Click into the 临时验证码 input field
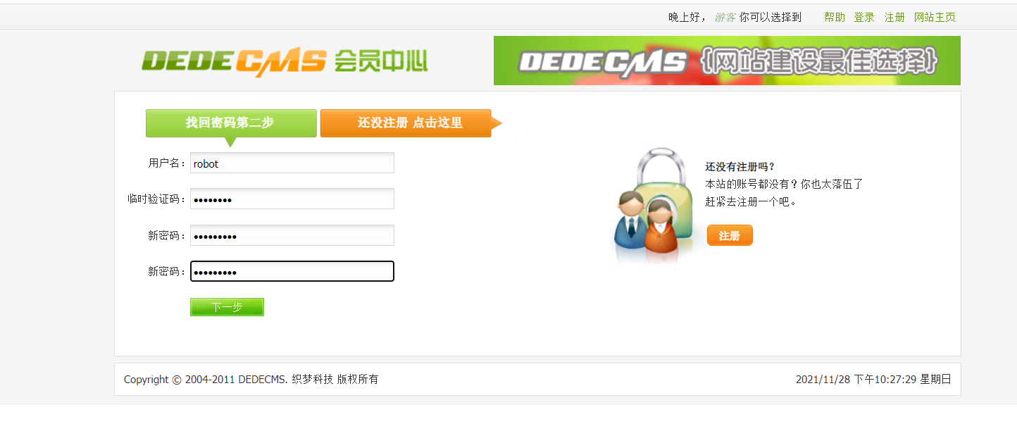 coord(292,199)
